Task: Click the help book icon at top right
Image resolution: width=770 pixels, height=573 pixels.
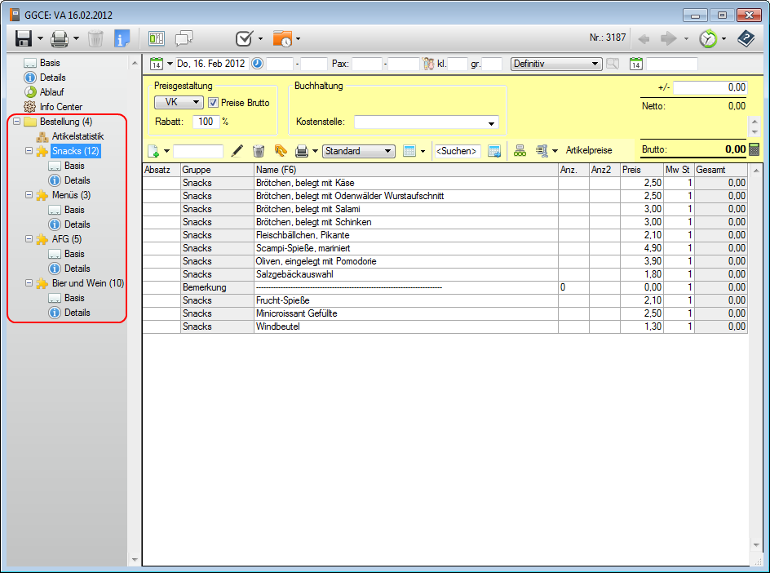Action: 746,38
